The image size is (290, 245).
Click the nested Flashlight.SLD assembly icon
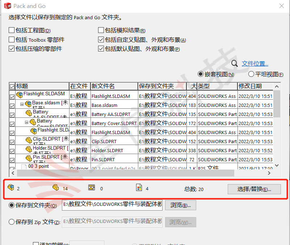(x=34, y=131)
